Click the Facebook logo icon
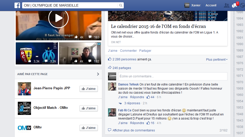The width and height of the screenshot is (245, 137). point(18,5)
